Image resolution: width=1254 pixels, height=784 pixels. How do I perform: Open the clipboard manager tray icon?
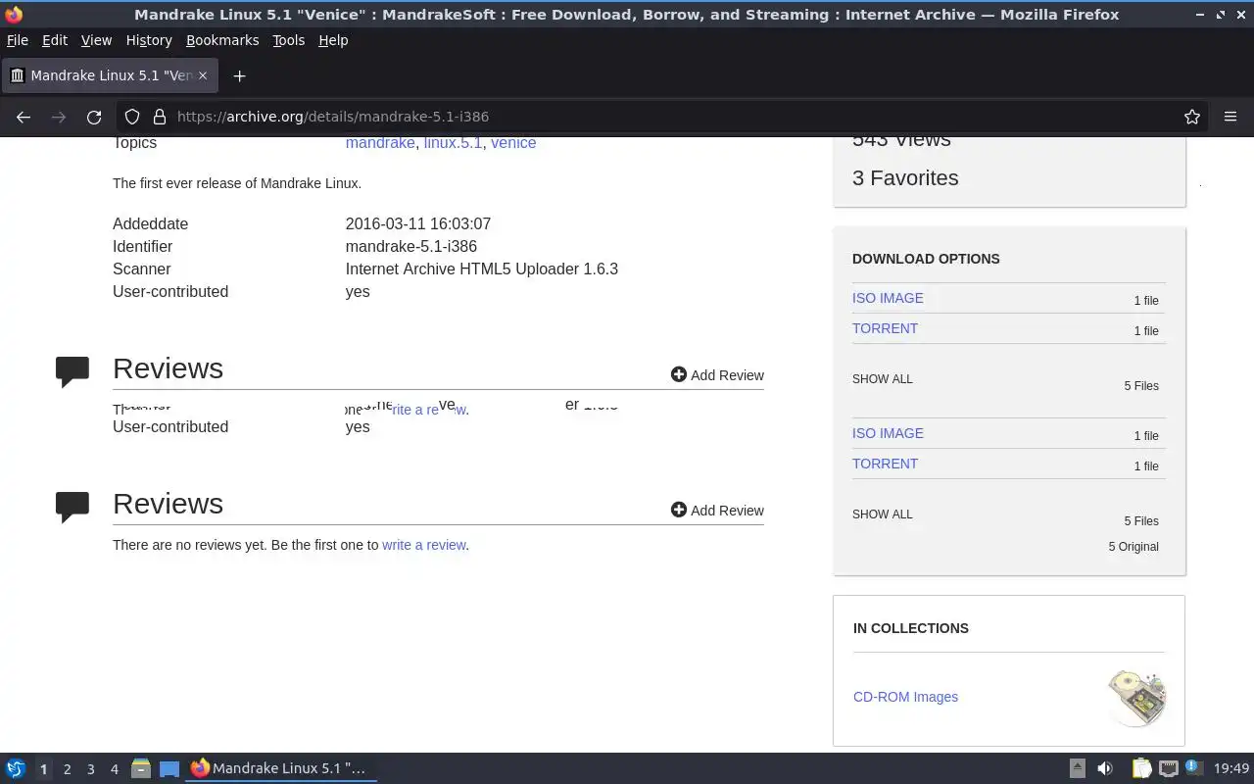(1141, 769)
